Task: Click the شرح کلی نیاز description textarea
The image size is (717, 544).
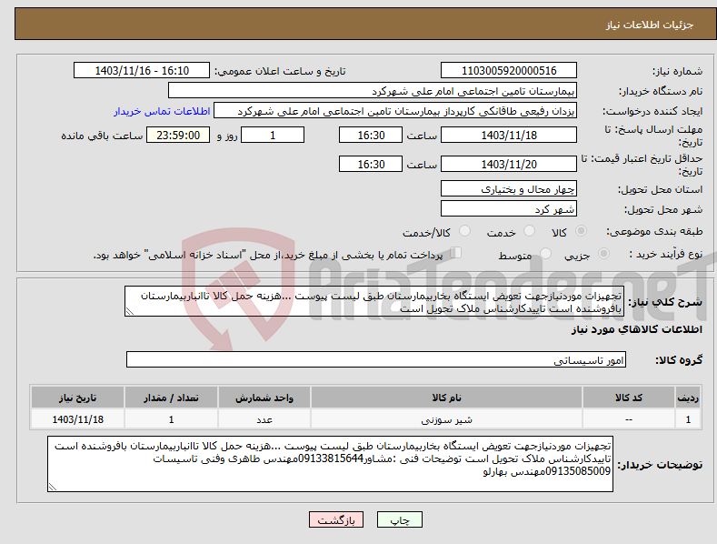Action: point(374,301)
